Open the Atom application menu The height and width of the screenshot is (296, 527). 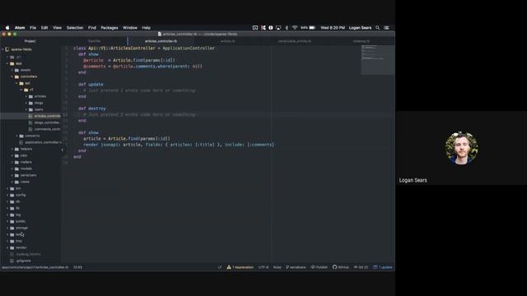click(20, 28)
